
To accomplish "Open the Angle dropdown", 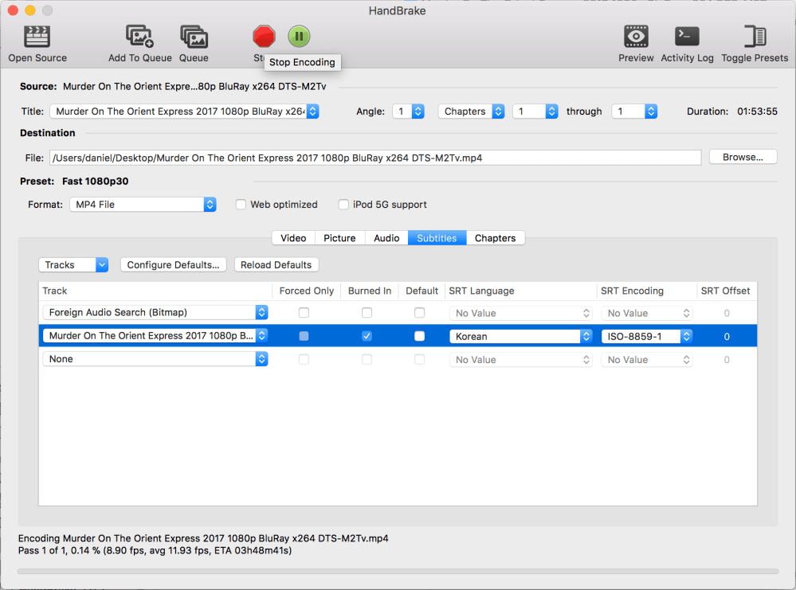I will 408,111.
